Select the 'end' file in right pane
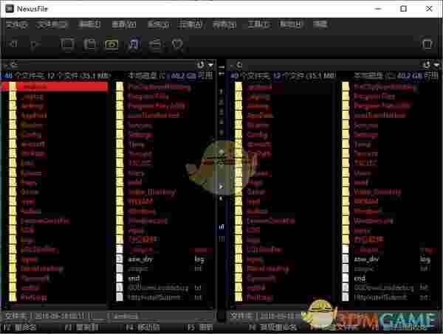Image resolution: width=443 pixels, height=334 pixels. 360,279
